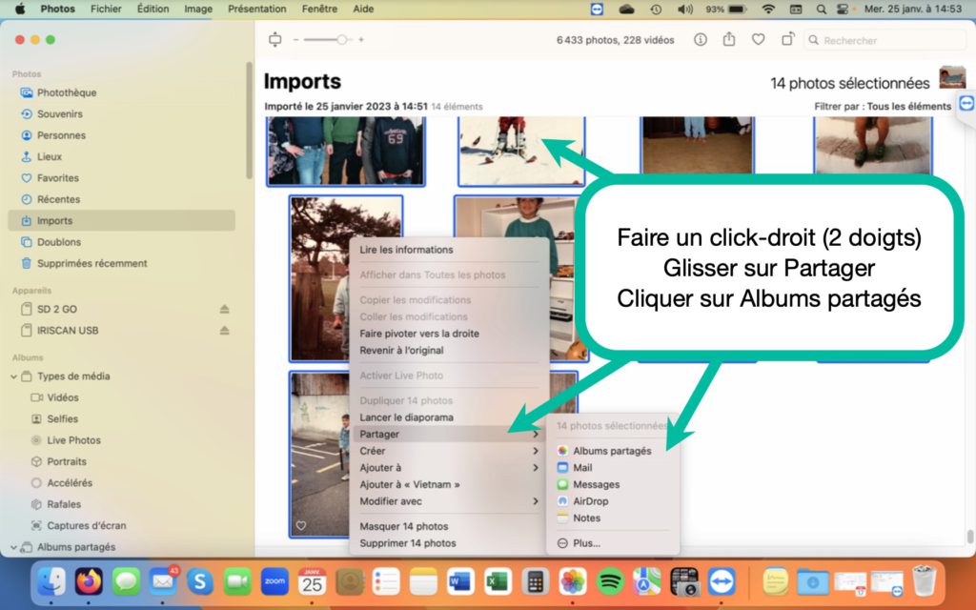Choose AirDrop in the share submenu
976x610 pixels.
click(x=590, y=501)
